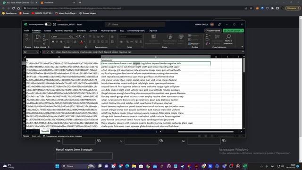302x170 pixels.
Task: Decrease font size with small A icon
Action: [x=84, y=37]
